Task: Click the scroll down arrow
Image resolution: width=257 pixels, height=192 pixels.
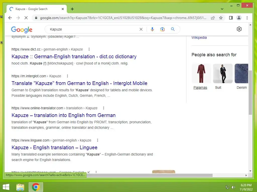Action: (250, 171)
